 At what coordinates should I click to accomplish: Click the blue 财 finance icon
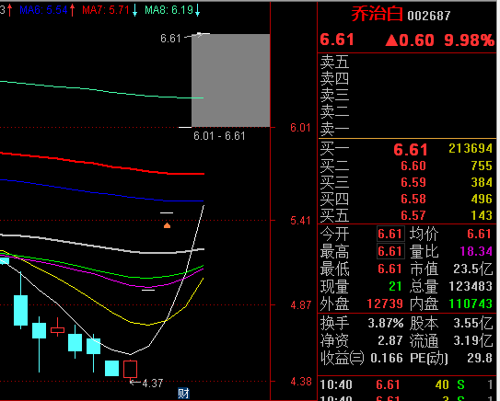click(183, 394)
